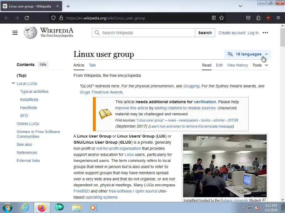Reload the page with the refresh icon
The image size is (285, 213).
27,18
